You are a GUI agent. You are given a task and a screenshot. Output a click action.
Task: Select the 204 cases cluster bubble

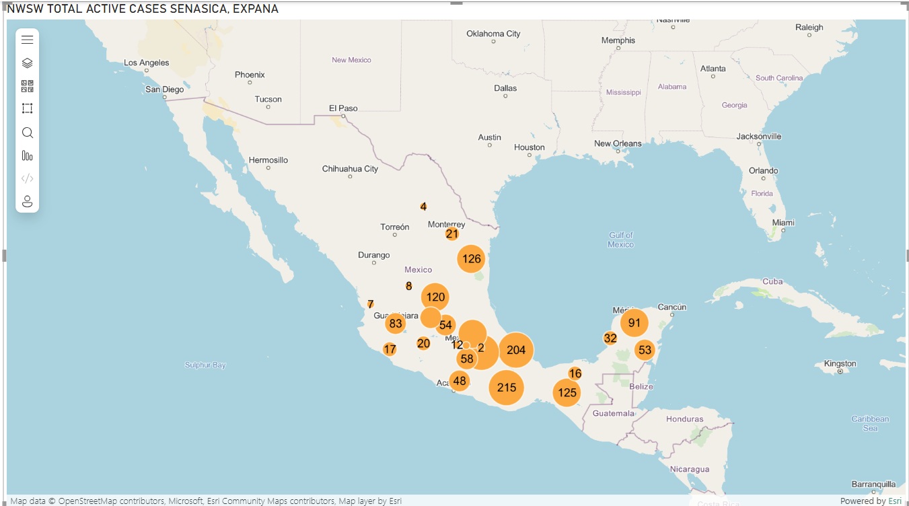pyautogui.click(x=516, y=350)
